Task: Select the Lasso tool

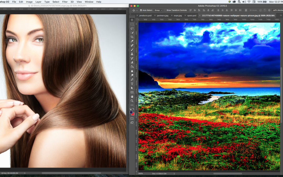Action: [132, 28]
